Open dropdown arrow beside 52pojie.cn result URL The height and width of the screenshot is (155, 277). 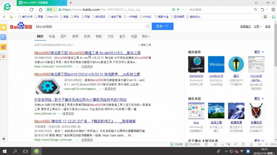[x=77, y=140]
